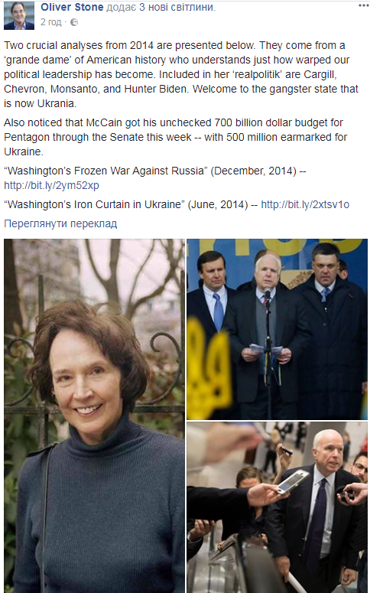This screenshot has height=593, width=370.
Task: Click the smartphone held up in the reporters photo
Action: [x=293, y=481]
